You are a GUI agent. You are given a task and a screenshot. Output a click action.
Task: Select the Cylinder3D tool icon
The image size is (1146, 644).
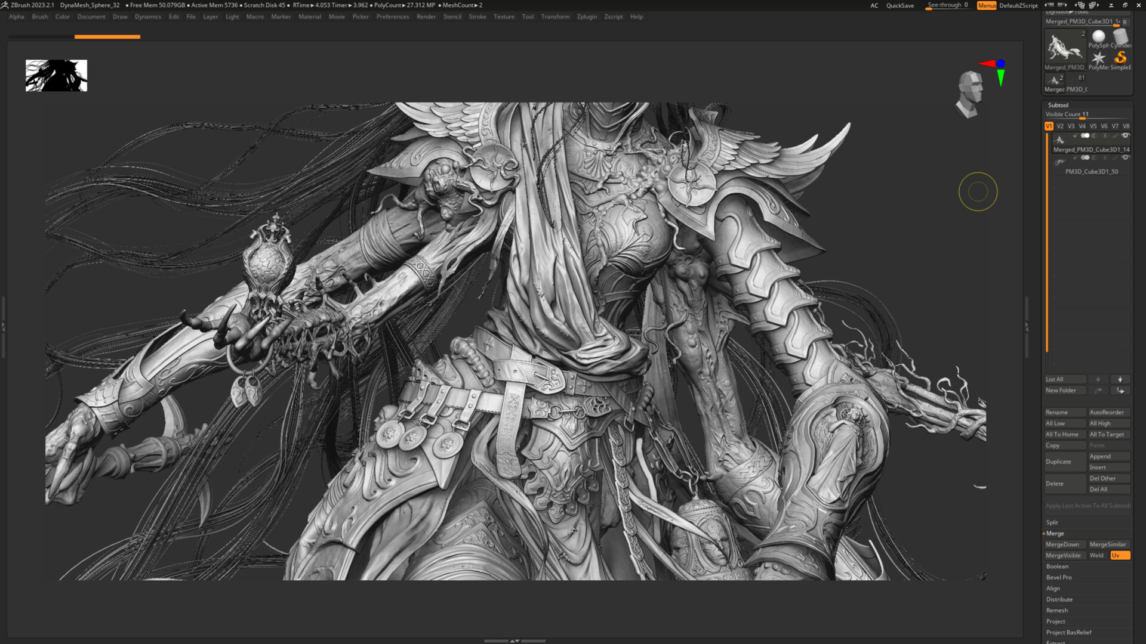(1120, 37)
